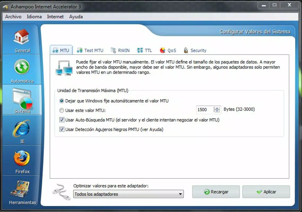Click 'Unidad de Transmisión Máxima (MTU)' group title

(93, 91)
